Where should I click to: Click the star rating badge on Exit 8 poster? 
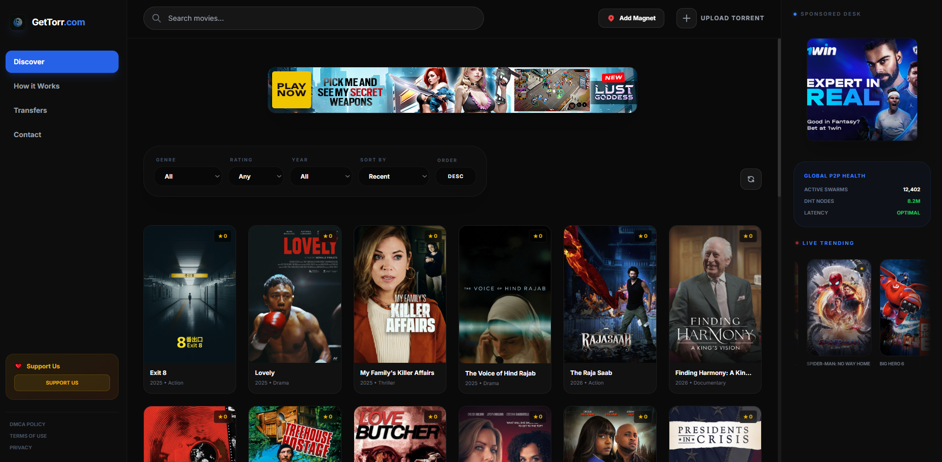pos(222,236)
